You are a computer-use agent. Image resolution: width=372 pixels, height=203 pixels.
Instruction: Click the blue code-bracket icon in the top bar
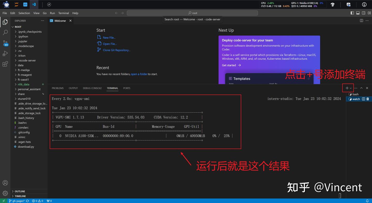tap(25, 4)
